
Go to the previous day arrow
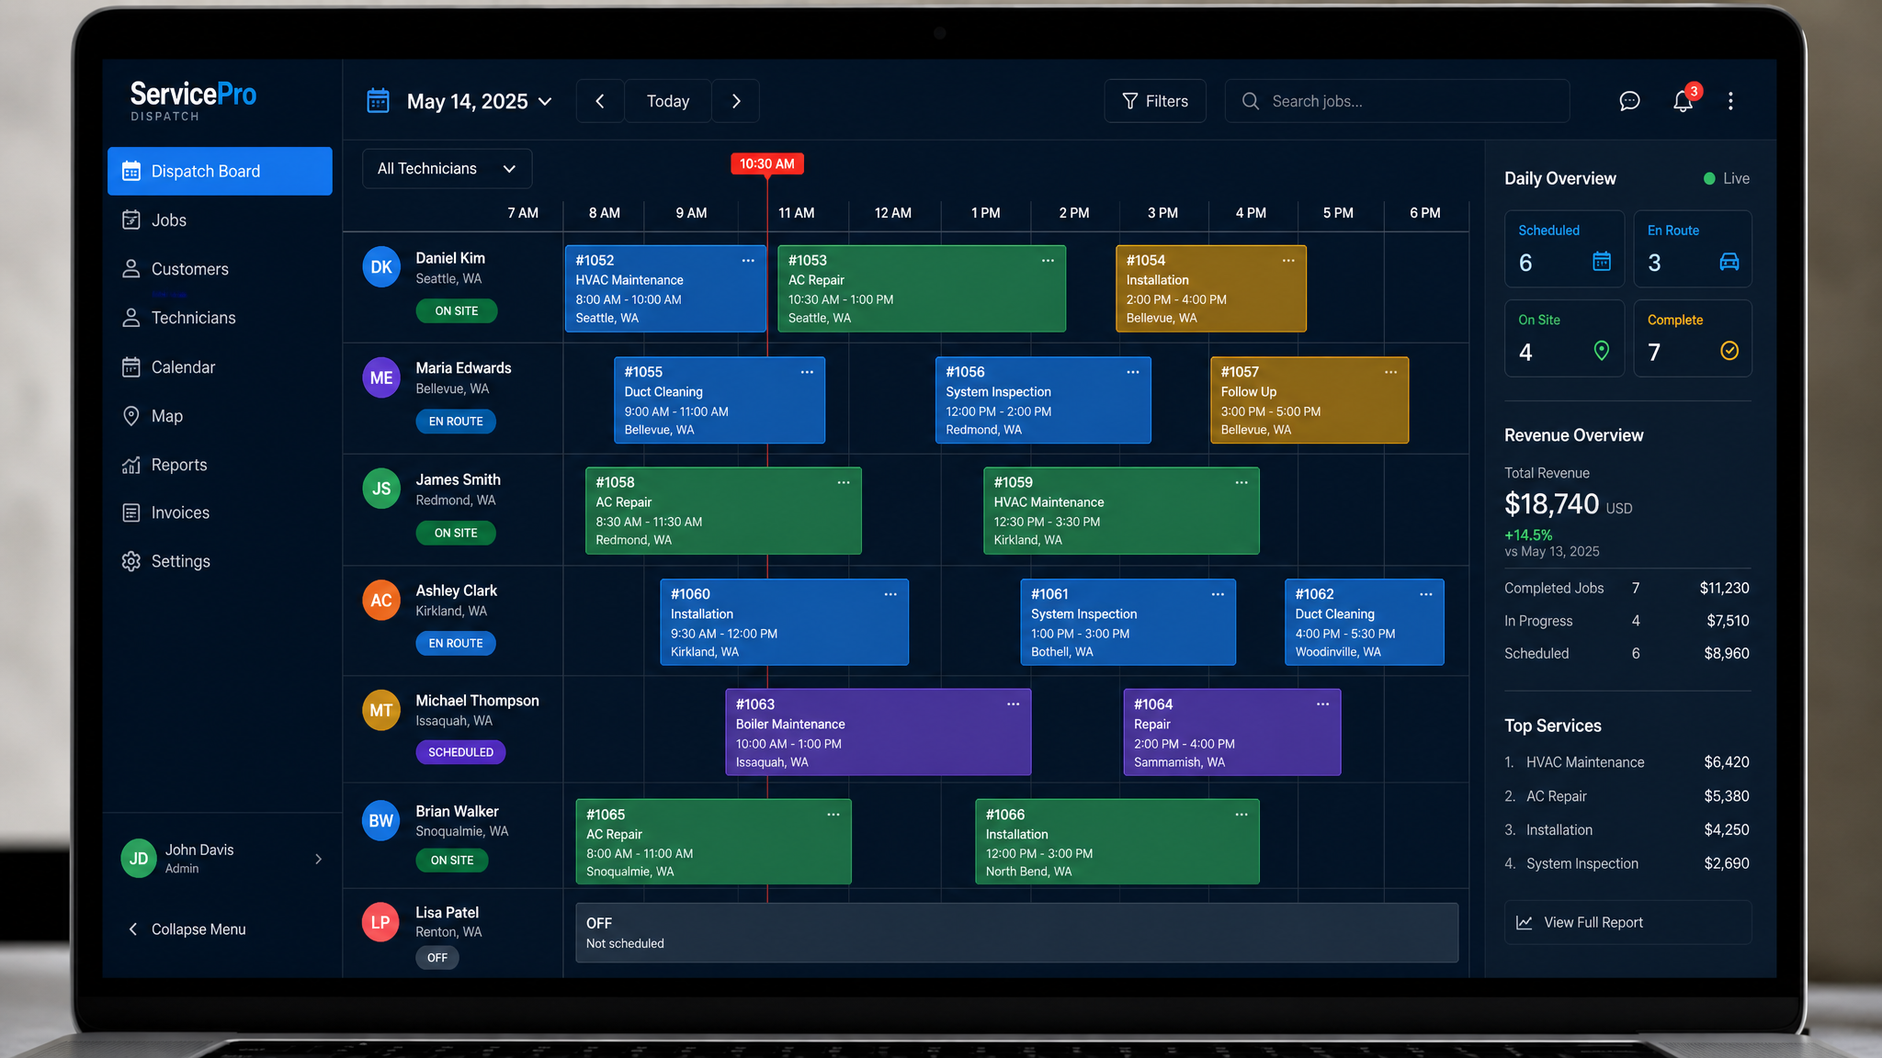(600, 101)
